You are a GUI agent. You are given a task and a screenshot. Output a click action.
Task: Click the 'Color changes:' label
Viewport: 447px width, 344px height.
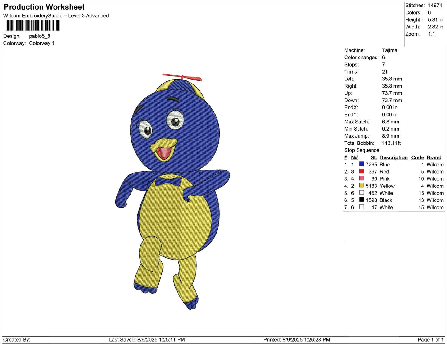[361, 58]
